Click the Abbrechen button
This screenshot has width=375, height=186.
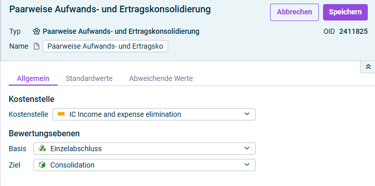tap(294, 12)
